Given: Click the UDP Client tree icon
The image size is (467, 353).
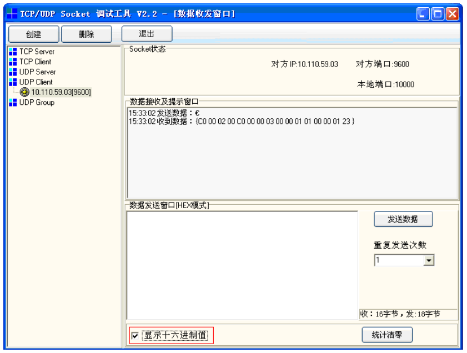Looking at the screenshot, I should click(13, 82).
